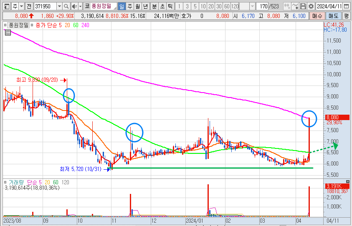Viewport: 352px width, 226px height.
Task: Click the LC:41.26 indicator text
Action: [334, 25]
